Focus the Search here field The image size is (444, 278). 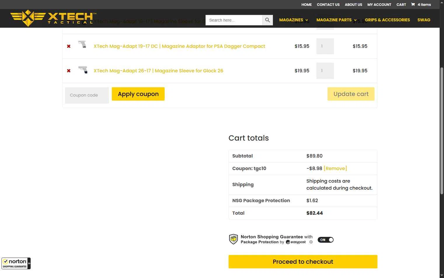[234, 20]
